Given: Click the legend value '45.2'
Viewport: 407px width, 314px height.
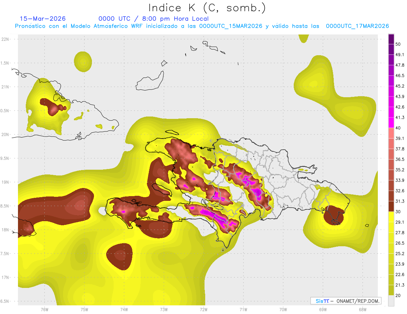Looking at the screenshot, I should coord(400,86).
